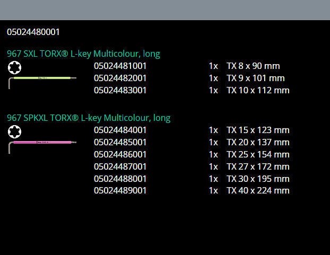330x255 pixels.
Task: Click the Torx star icon under 967 SXL
Action: coord(14,67)
